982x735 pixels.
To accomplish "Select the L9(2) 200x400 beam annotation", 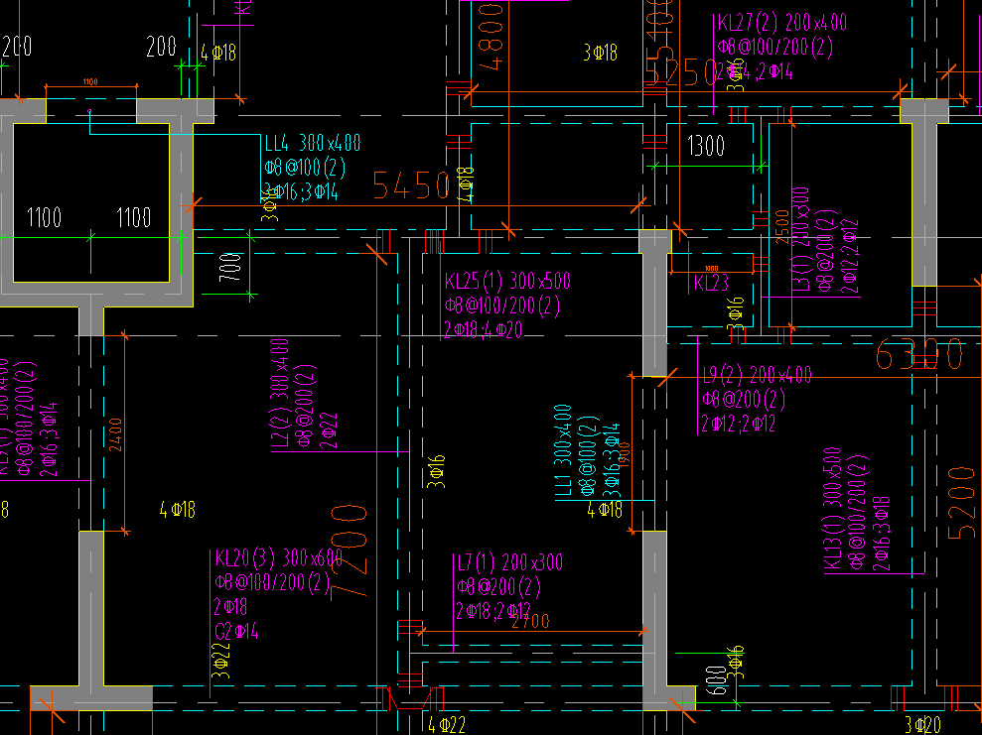I will coord(757,375).
